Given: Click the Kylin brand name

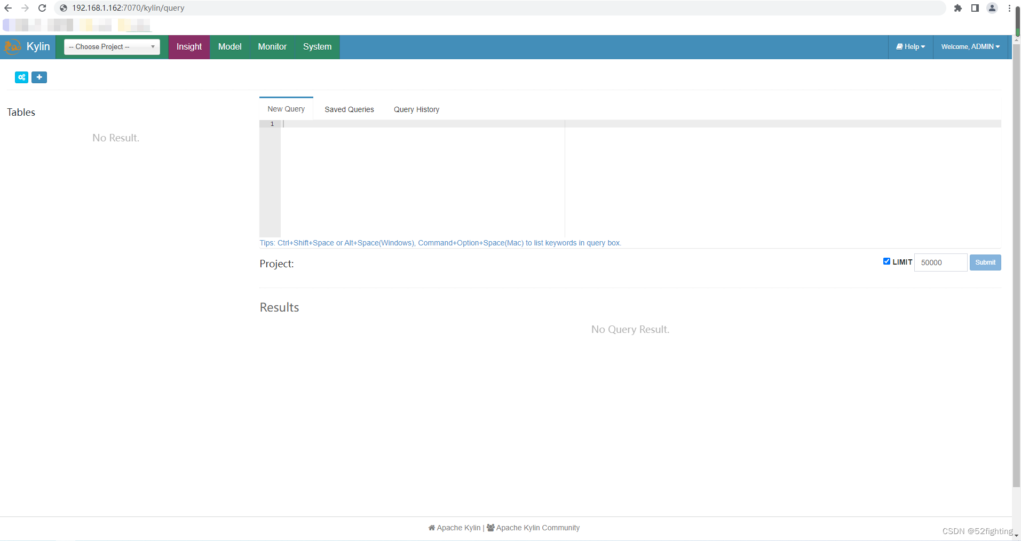Looking at the screenshot, I should tap(38, 47).
